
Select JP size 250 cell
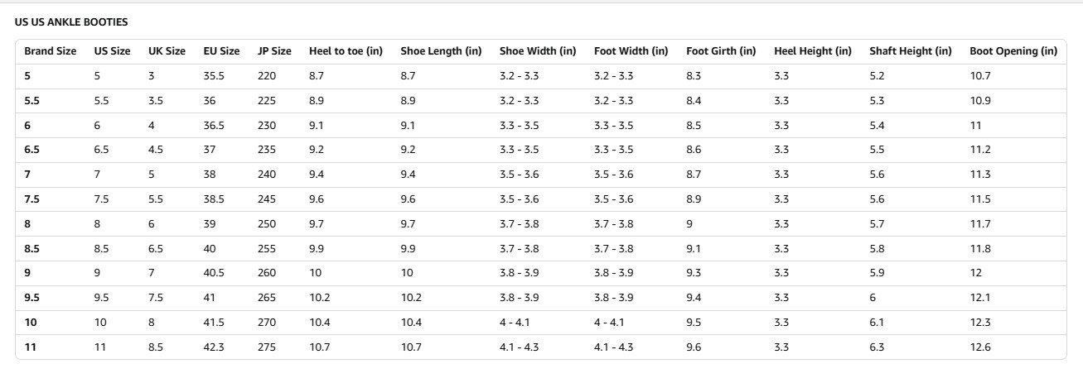pyautogui.click(x=267, y=224)
